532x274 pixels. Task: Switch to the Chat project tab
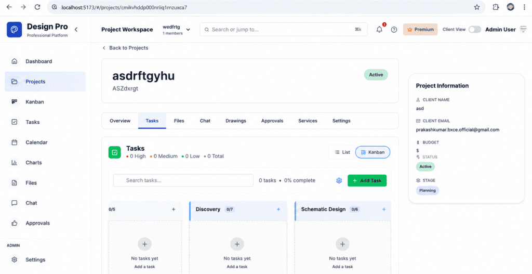point(205,121)
